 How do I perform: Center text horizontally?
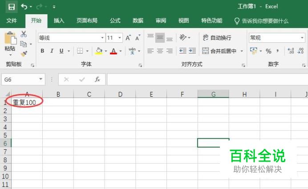[160, 51]
